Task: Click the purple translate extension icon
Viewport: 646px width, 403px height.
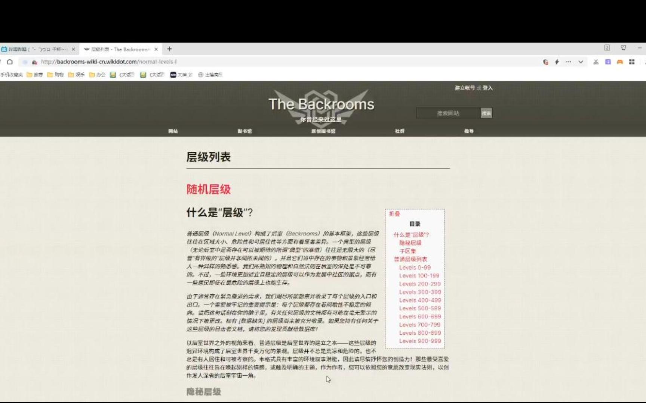Action: coord(608,62)
